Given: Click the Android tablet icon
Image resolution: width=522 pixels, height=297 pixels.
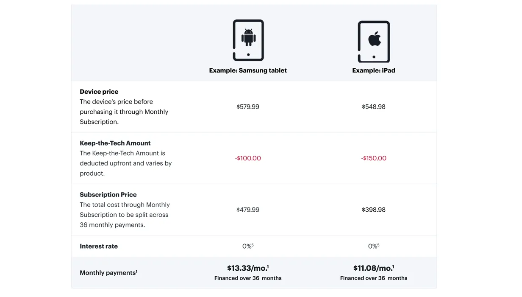Looking at the screenshot, I should (248, 40).
